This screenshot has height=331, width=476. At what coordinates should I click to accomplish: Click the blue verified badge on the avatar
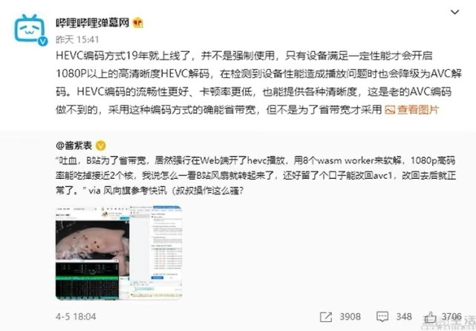42,41
